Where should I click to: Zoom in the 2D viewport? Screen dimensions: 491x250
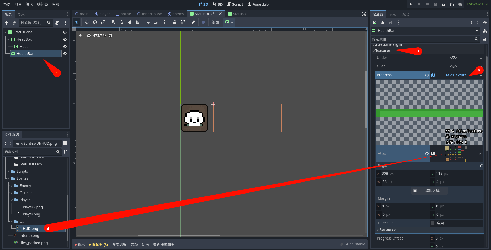[x=110, y=36]
